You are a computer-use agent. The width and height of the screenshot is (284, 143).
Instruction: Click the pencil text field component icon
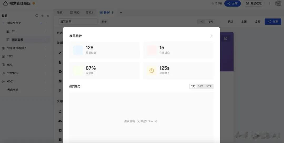pos(60,53)
